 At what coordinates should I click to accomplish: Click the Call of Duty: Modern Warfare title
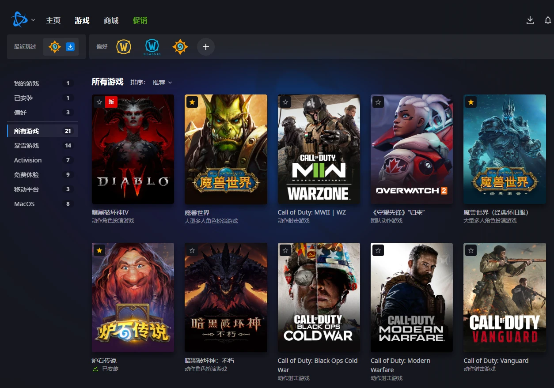400,365
